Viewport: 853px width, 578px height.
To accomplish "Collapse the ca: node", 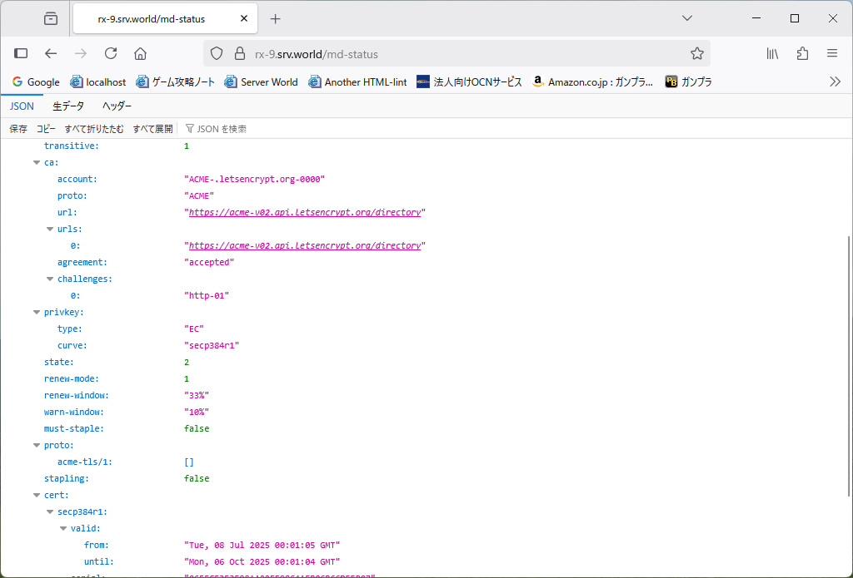I will pos(37,162).
